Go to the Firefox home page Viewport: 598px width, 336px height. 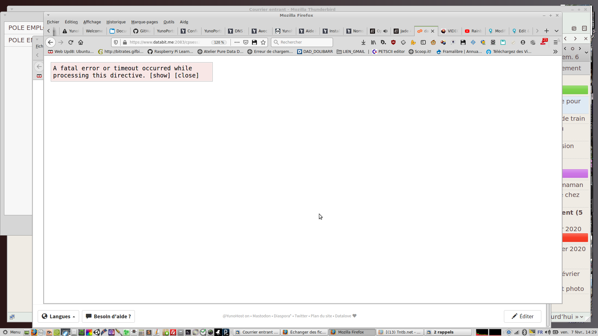pos(81,42)
